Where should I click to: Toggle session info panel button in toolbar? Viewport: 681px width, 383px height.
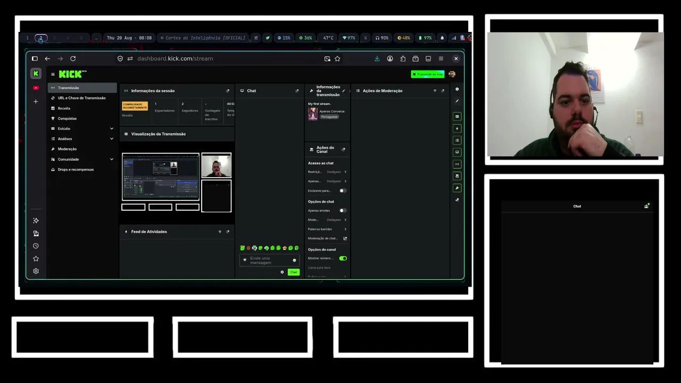point(457,164)
